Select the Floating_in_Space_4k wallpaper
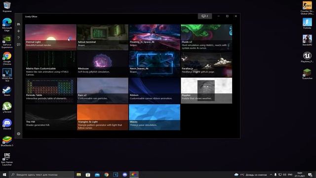 pos(155,37)
